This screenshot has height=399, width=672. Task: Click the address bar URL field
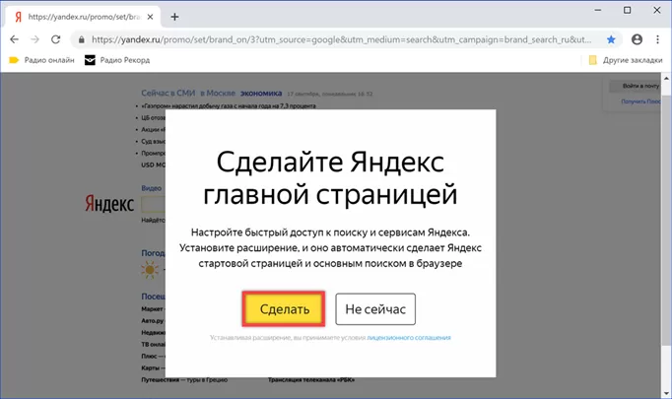pos(341,39)
